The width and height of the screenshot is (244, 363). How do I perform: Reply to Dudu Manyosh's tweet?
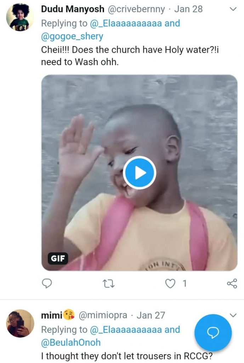point(47,283)
